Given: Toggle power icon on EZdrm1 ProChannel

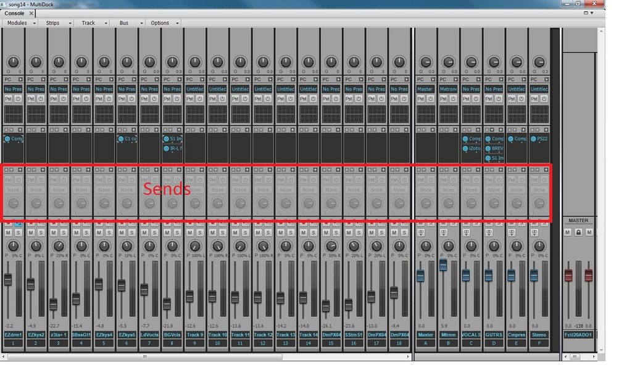Looking at the screenshot, I should pos(19,99).
